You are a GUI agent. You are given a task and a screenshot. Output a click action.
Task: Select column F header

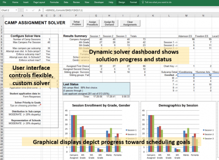click(76, 16)
